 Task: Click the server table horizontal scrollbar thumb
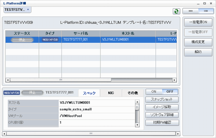pyautogui.click(x=60, y=80)
